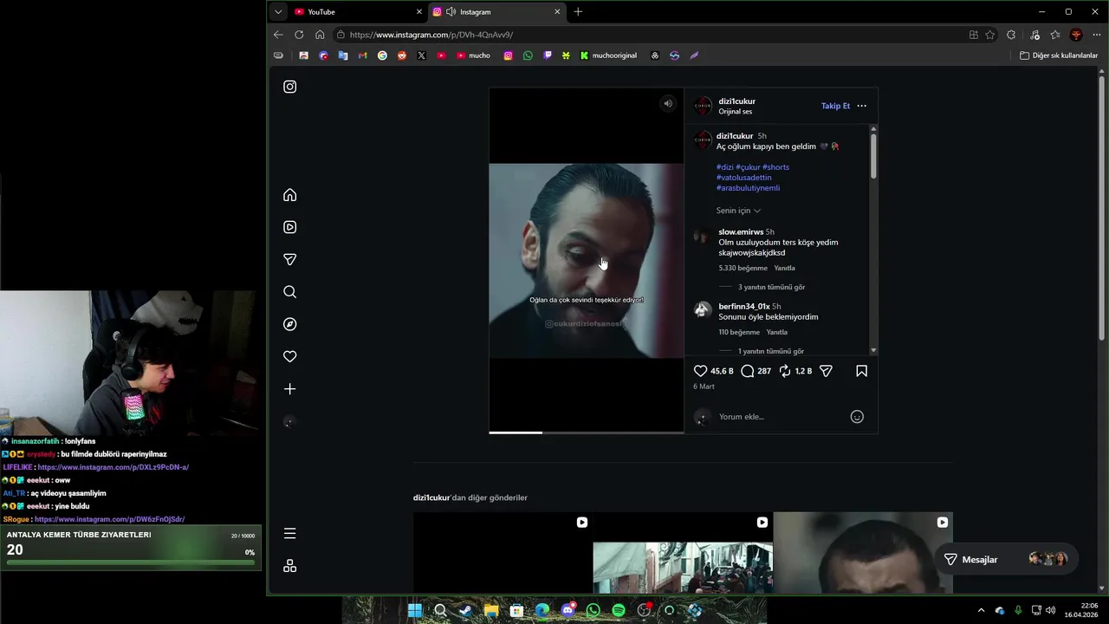Viewport: 1109px width, 624px height.
Task: Open Instagram bookmark in favorites bar
Action: (508, 55)
